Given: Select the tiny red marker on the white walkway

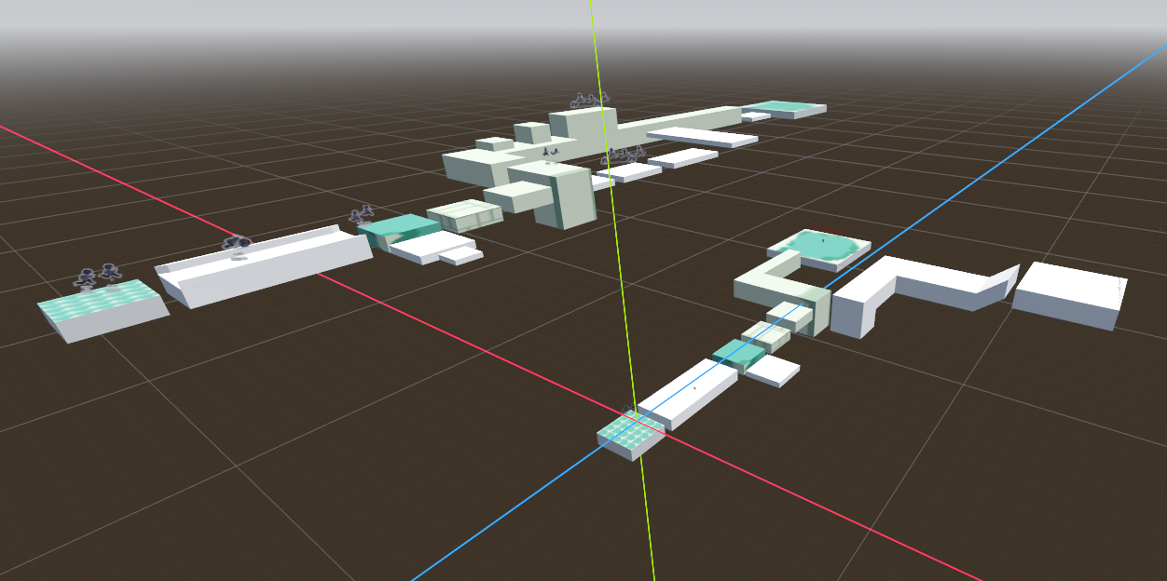Looking at the screenshot, I should click(694, 388).
